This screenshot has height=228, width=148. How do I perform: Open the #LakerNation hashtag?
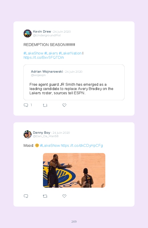point(70,53)
